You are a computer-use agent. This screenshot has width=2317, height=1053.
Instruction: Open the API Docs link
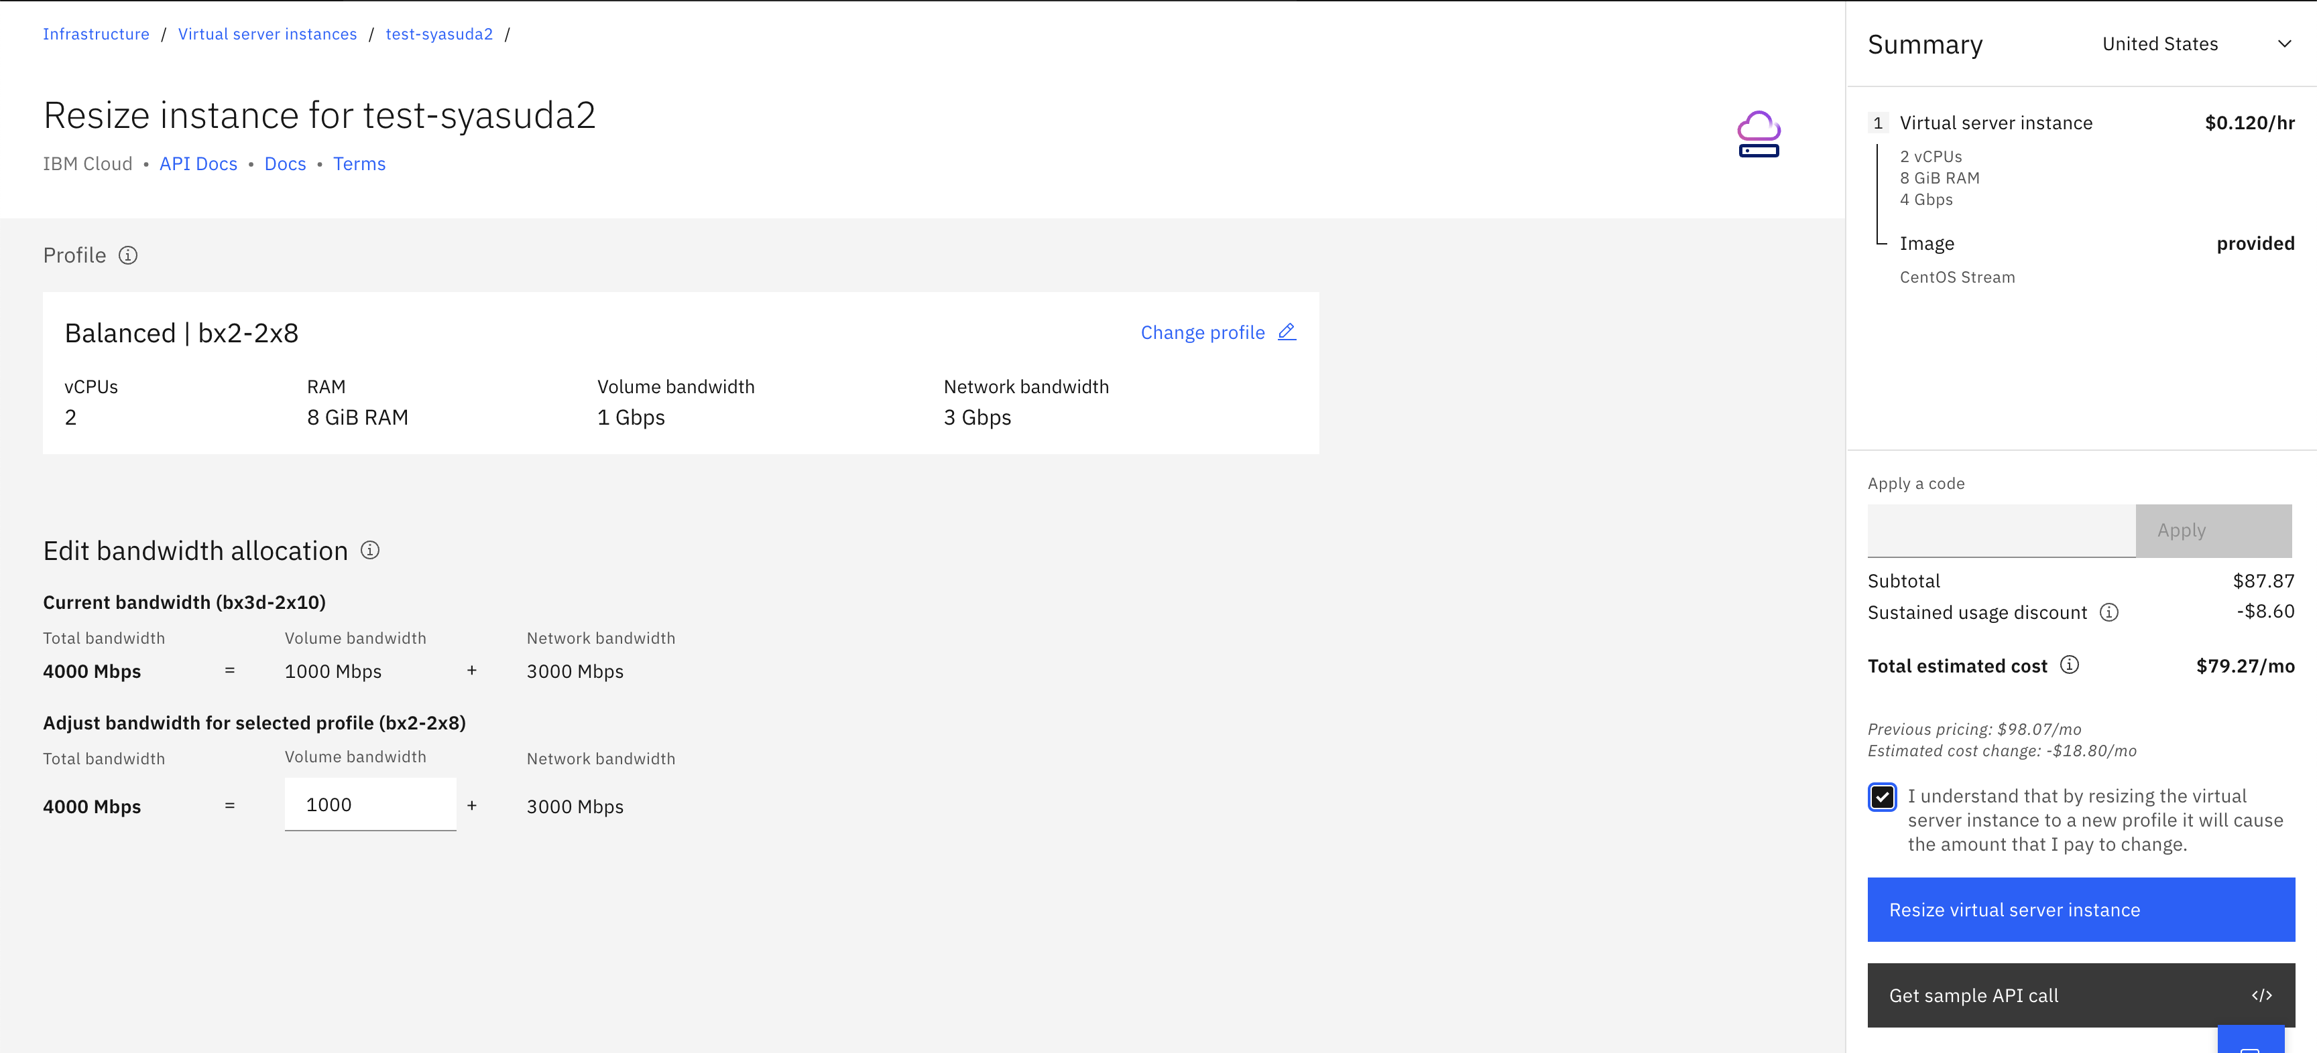click(x=198, y=163)
